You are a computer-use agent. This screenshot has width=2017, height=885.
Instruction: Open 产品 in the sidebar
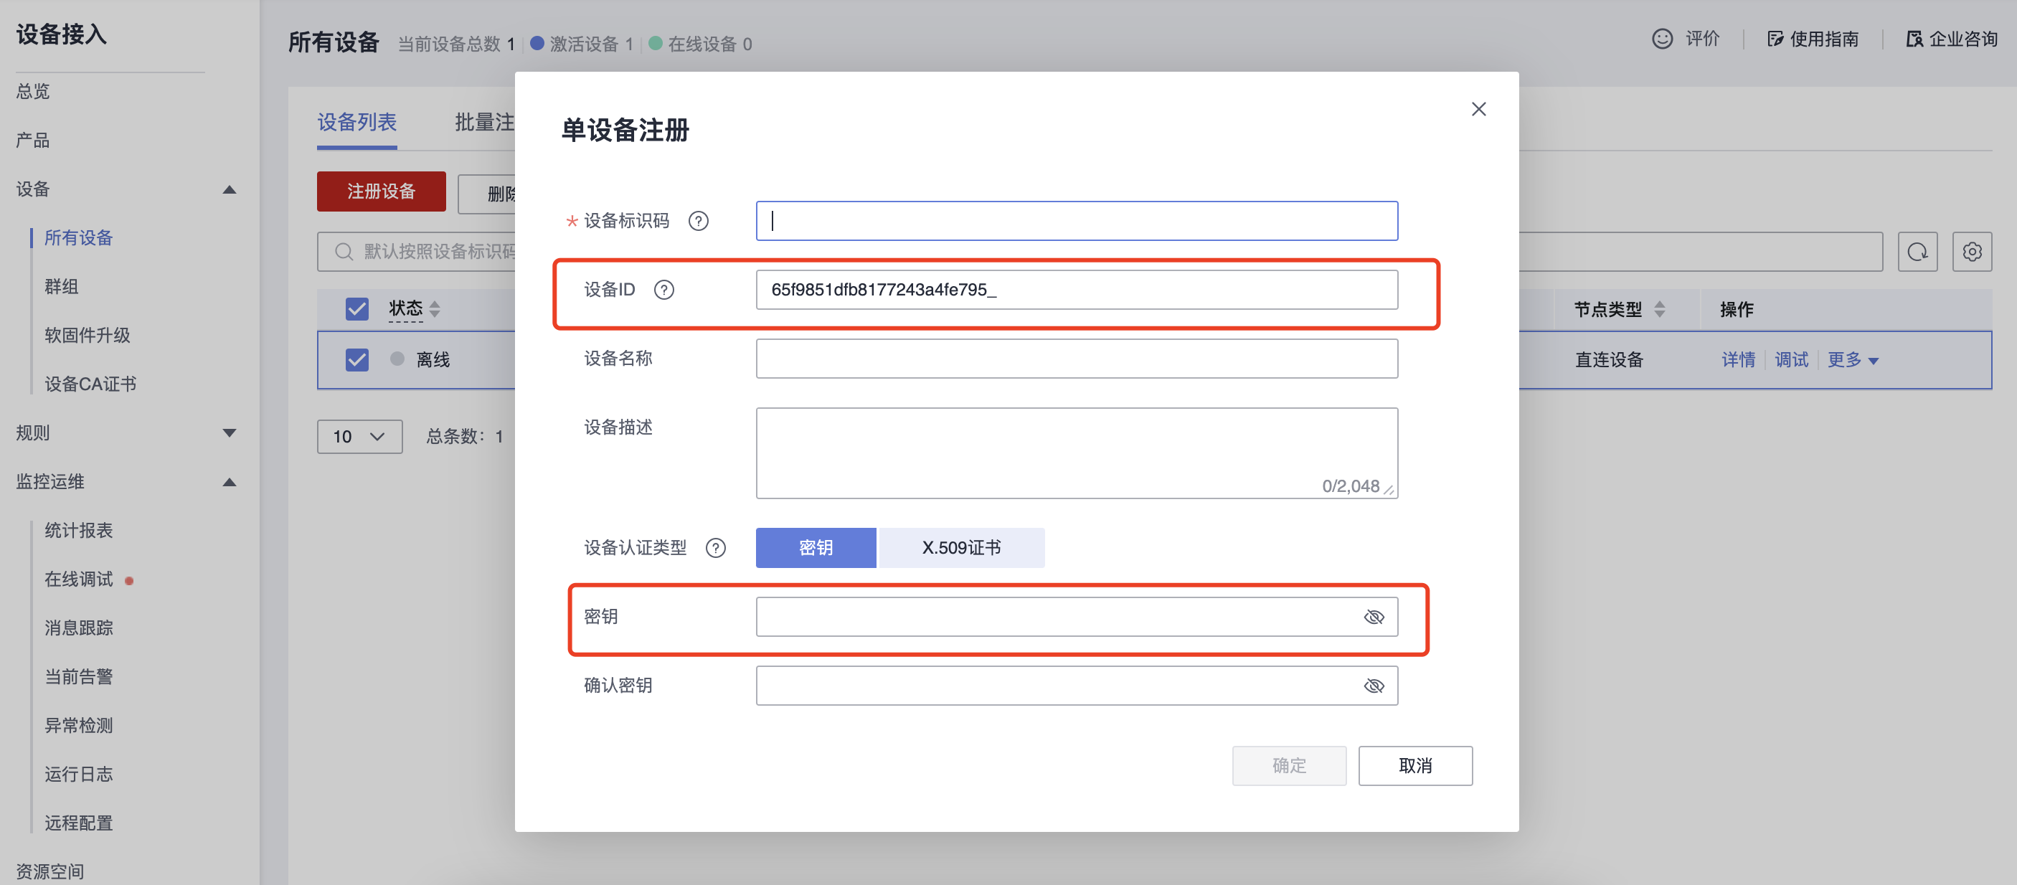[33, 141]
